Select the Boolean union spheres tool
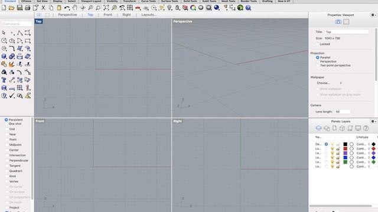Screen dimensions: 378x212 (x=12, y=57)
